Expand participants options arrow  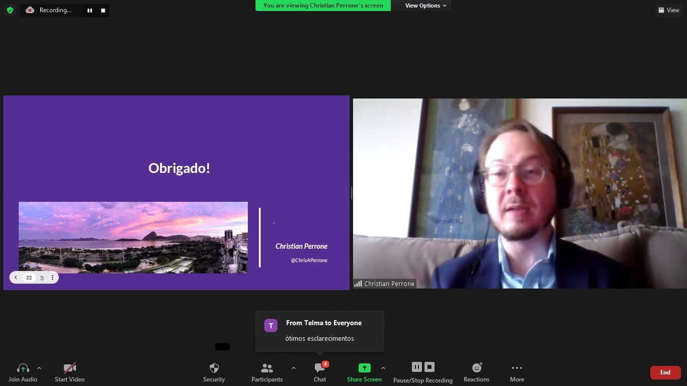(294, 368)
